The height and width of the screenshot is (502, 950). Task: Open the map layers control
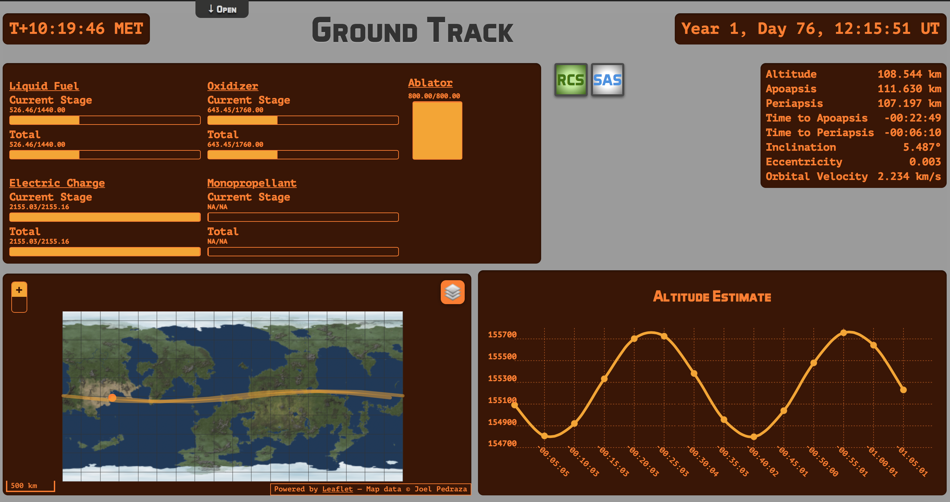452,293
